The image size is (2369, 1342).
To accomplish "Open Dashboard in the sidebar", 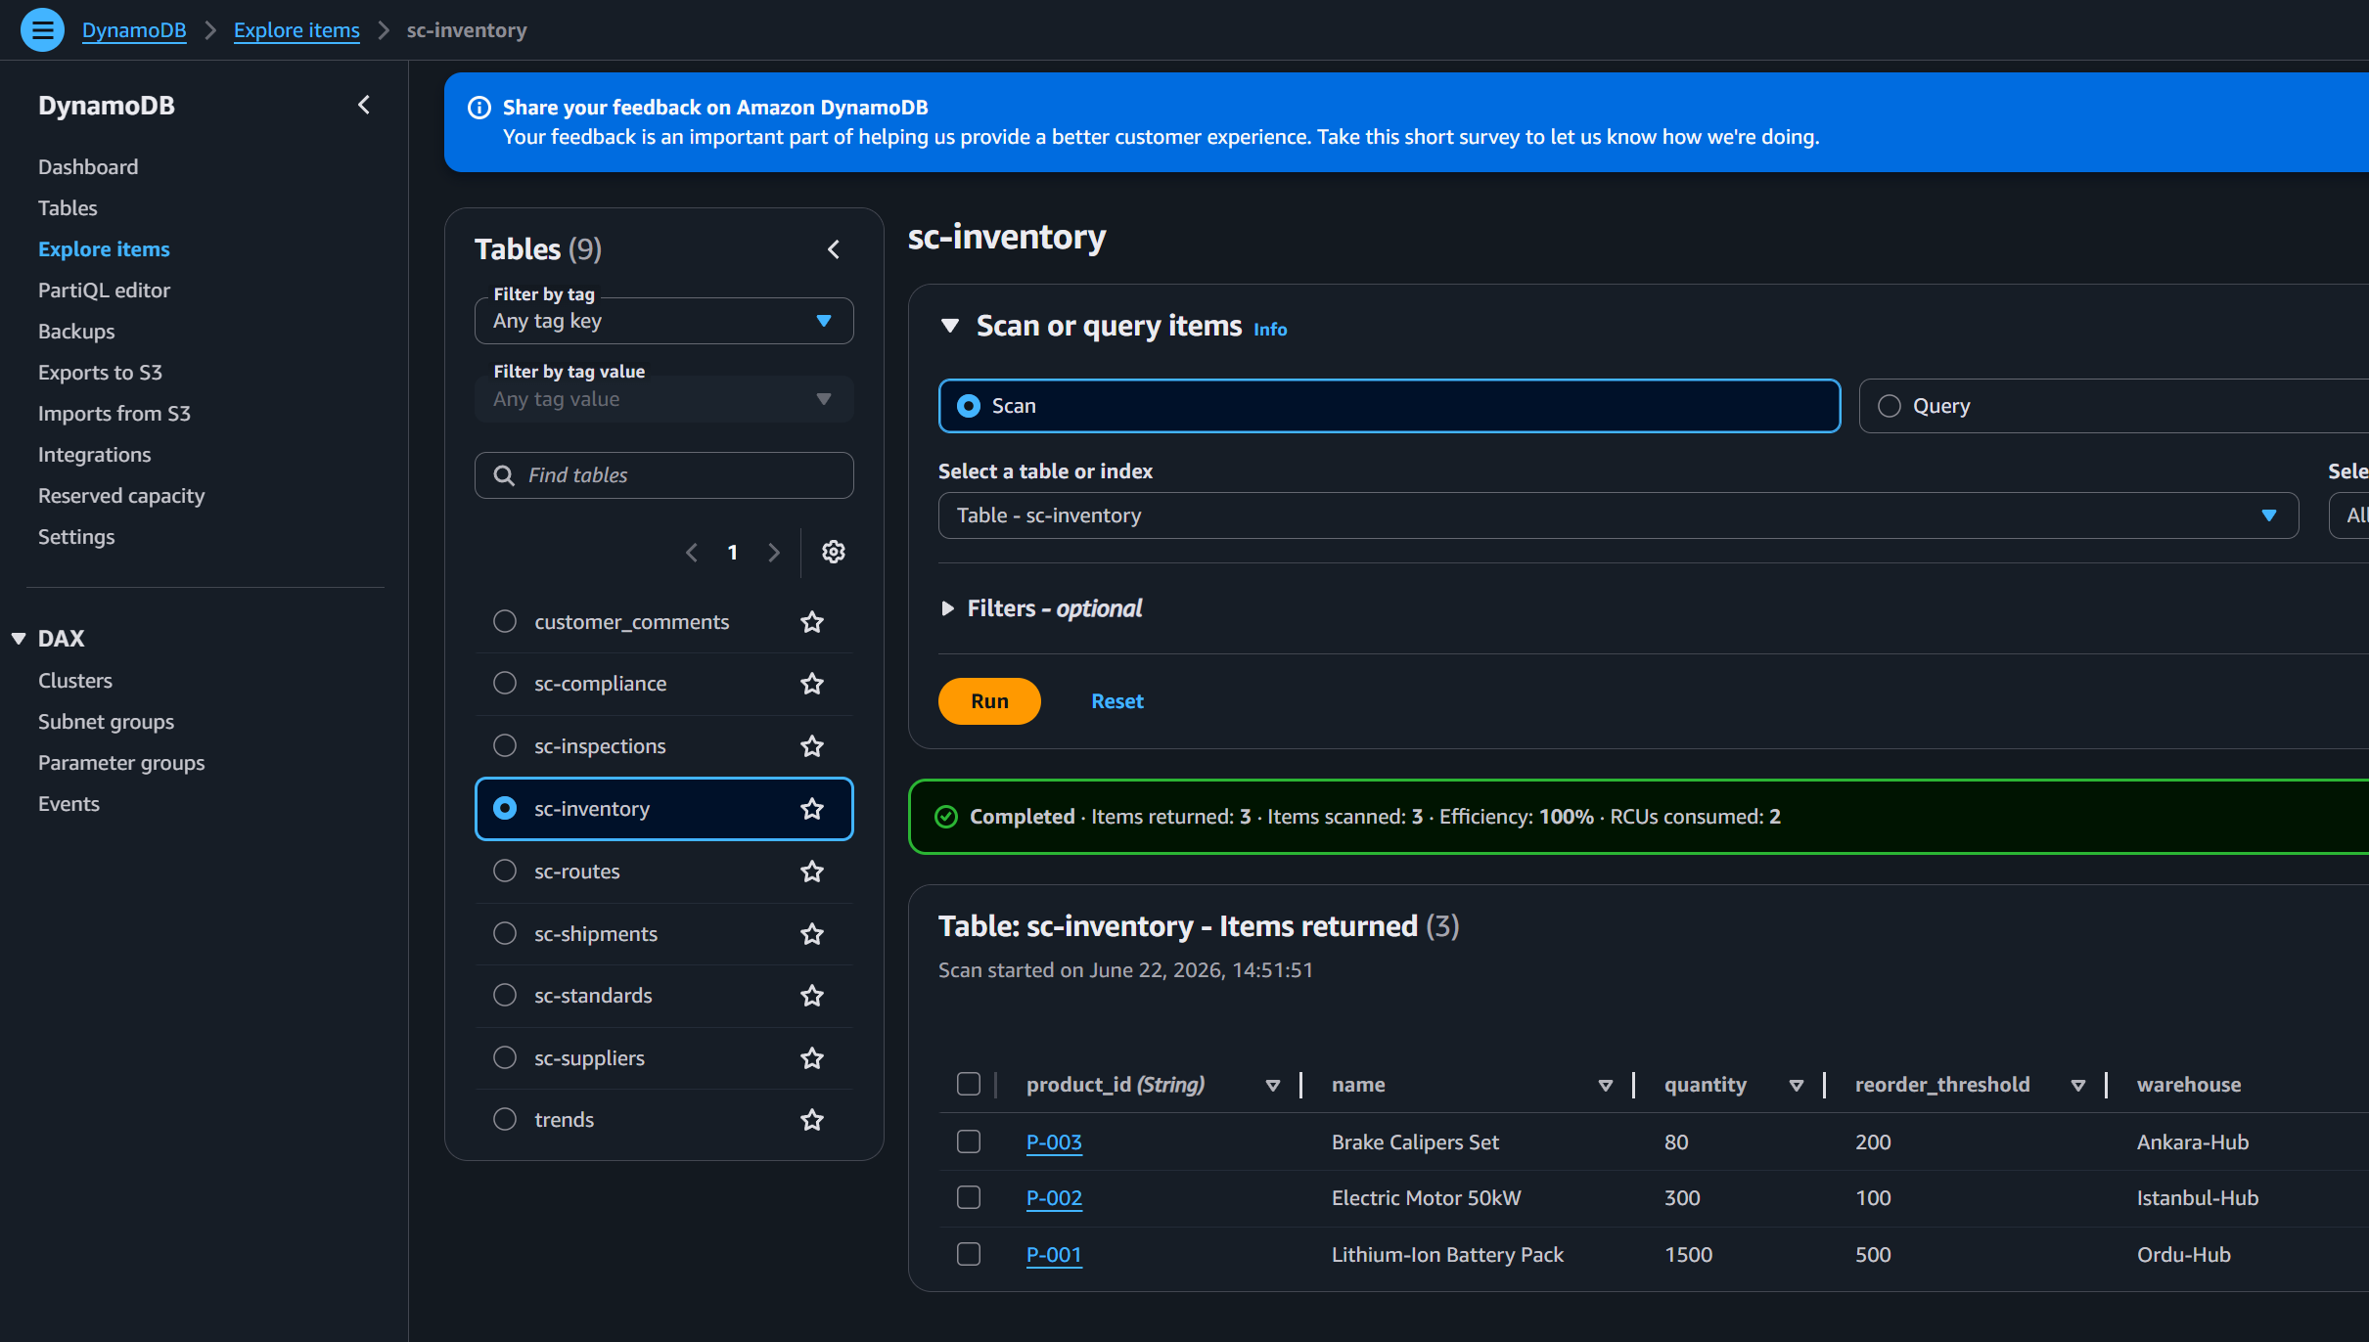I will pos(88,167).
